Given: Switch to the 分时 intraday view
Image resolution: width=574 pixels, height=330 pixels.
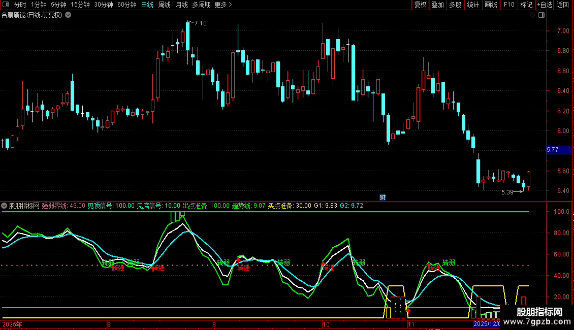Looking at the screenshot, I should tap(20, 5).
